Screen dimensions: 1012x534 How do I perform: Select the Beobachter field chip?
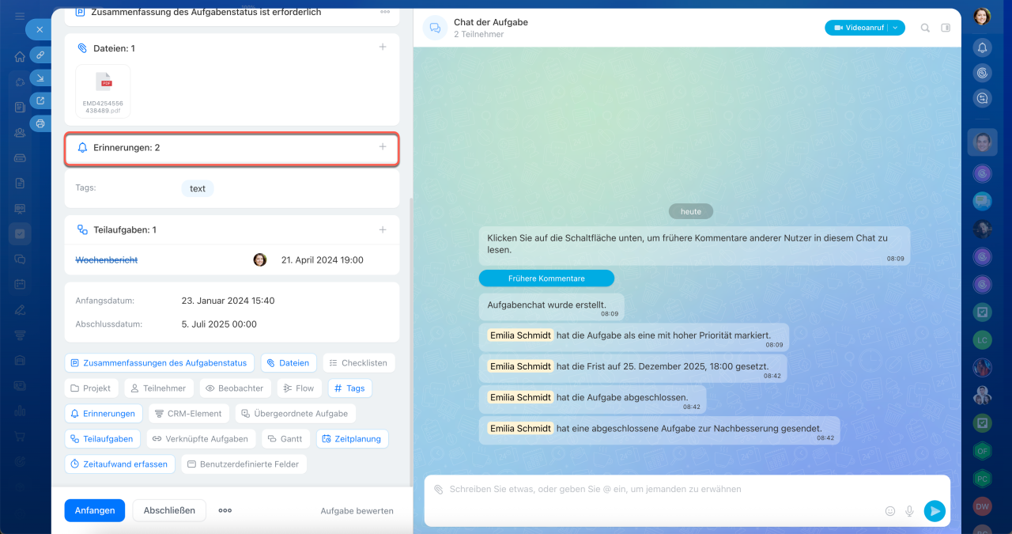(x=236, y=388)
